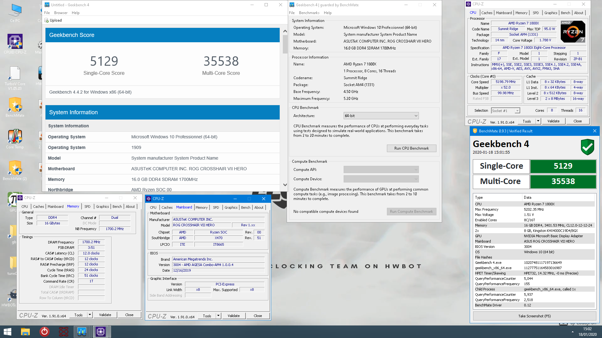
Task: Open the Ce PC desktop icon
Action: click(x=15, y=13)
